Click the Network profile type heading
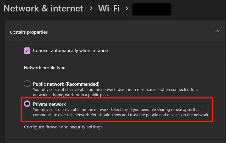 (x=45, y=68)
